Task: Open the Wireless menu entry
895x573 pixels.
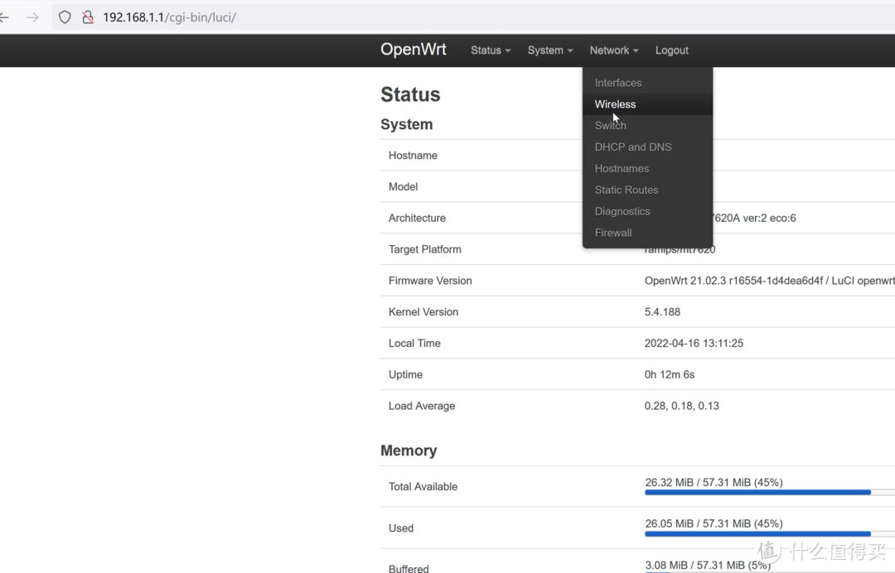Action: point(615,104)
